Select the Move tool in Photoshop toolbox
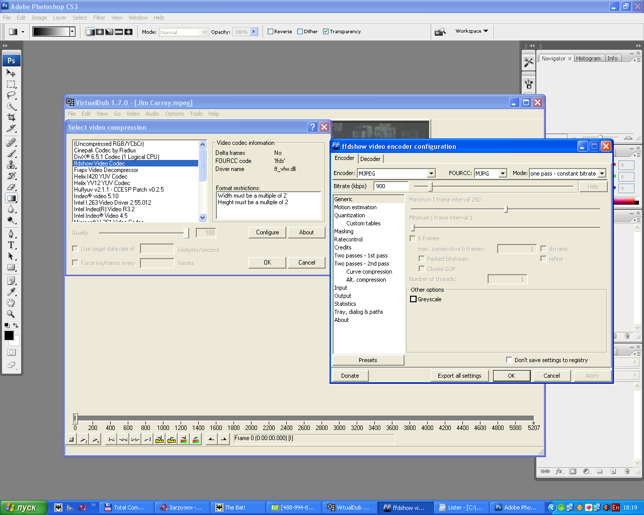644x515 pixels. [11, 73]
